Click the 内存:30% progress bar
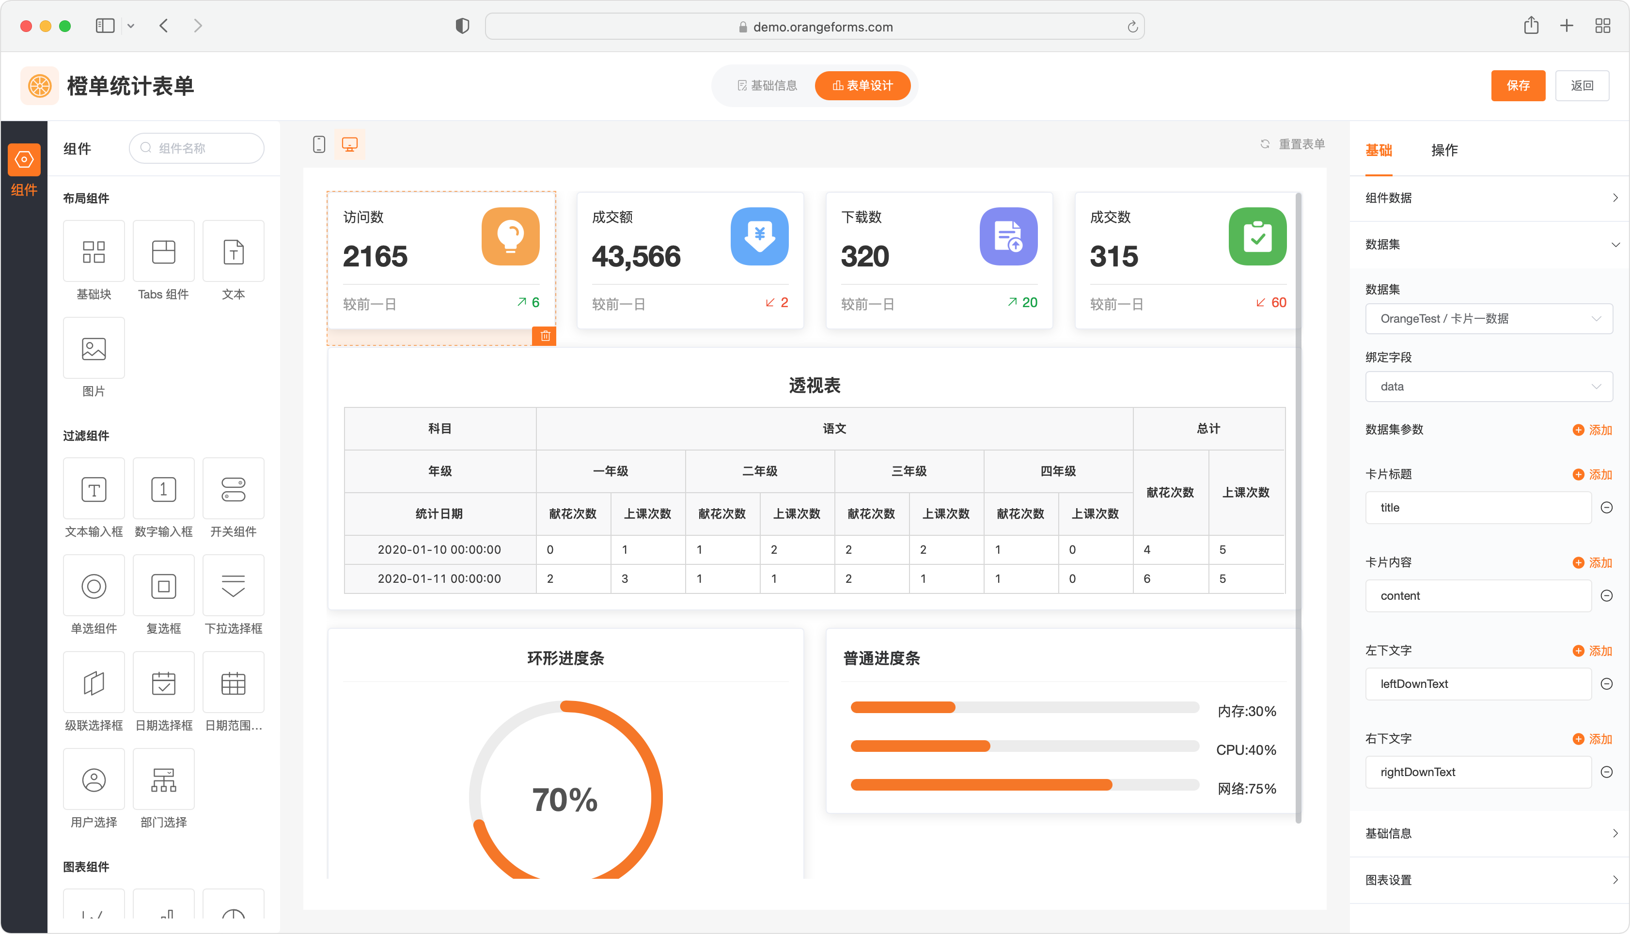Image resolution: width=1630 pixels, height=934 pixels. point(1024,708)
